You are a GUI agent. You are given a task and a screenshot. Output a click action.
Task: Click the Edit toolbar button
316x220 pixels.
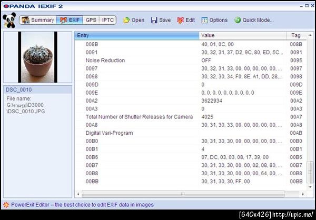186,20
